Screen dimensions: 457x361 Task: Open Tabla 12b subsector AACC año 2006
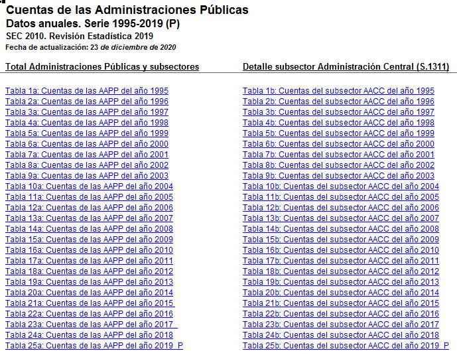pos(340,208)
